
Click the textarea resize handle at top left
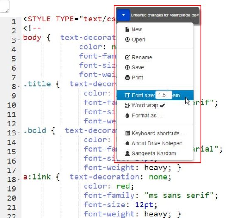[7, 10]
